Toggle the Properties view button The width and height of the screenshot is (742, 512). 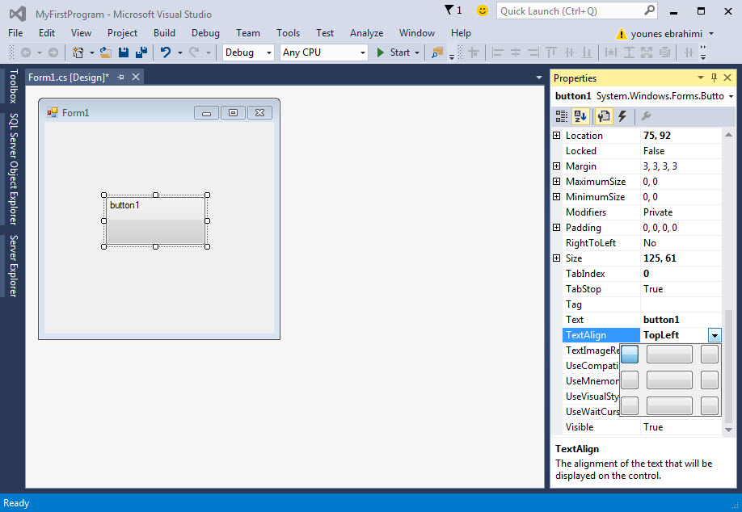[603, 116]
